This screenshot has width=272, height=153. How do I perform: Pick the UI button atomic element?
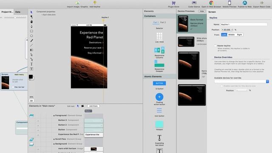[x=159, y=85]
